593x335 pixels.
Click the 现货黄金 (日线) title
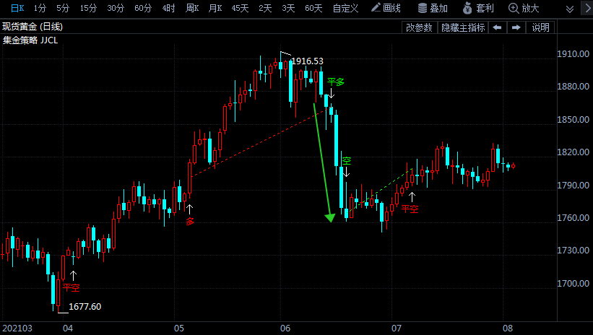point(33,27)
